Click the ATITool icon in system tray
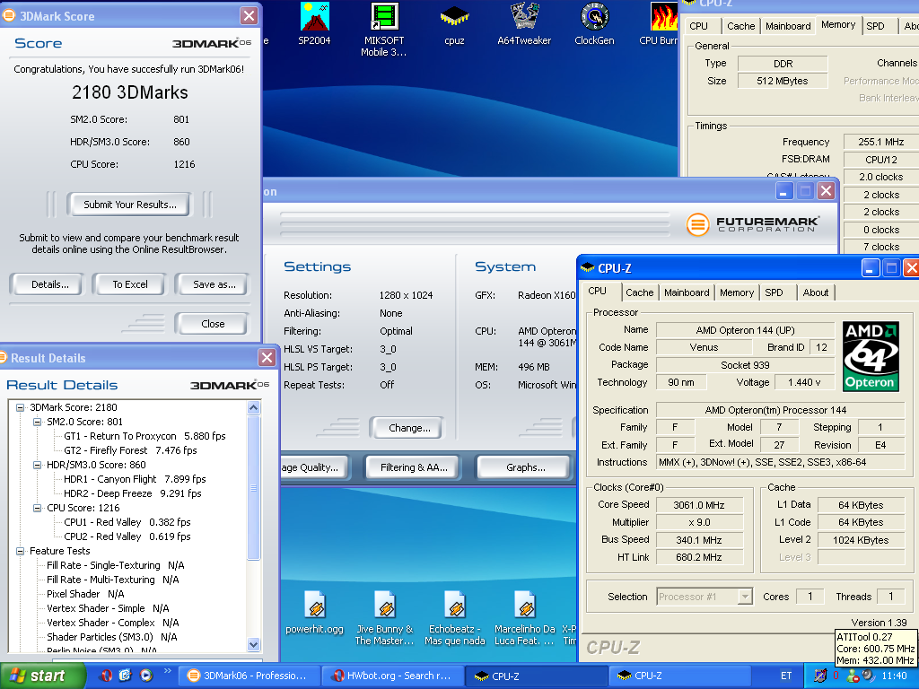The height and width of the screenshot is (689, 919). coord(820,676)
